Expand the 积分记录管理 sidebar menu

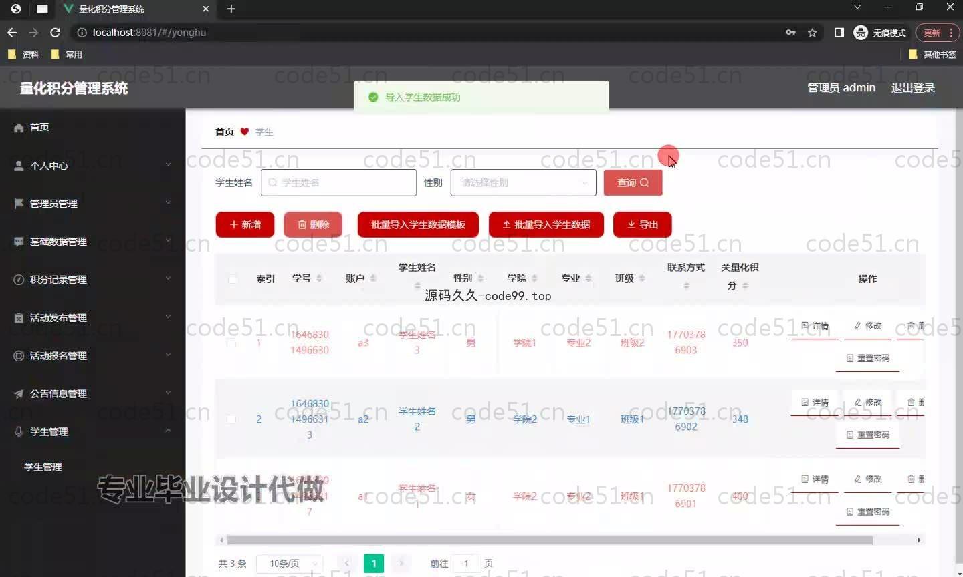[x=92, y=279]
